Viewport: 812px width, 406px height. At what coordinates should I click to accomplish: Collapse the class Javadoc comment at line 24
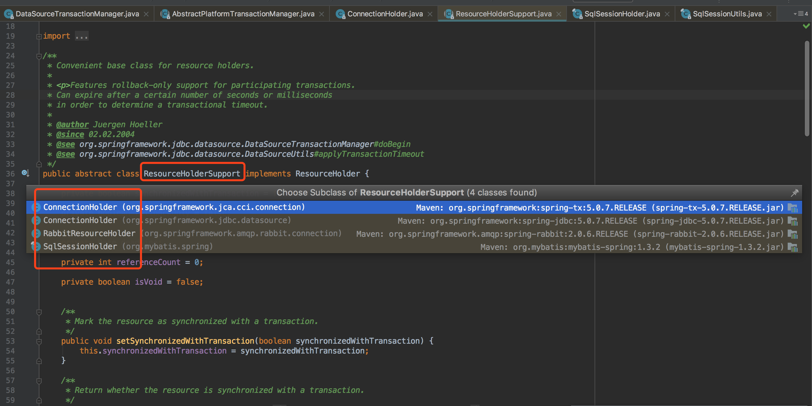pos(39,56)
